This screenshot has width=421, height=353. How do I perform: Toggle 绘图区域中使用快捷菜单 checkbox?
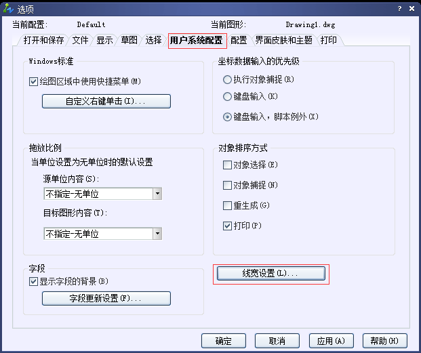(34, 81)
